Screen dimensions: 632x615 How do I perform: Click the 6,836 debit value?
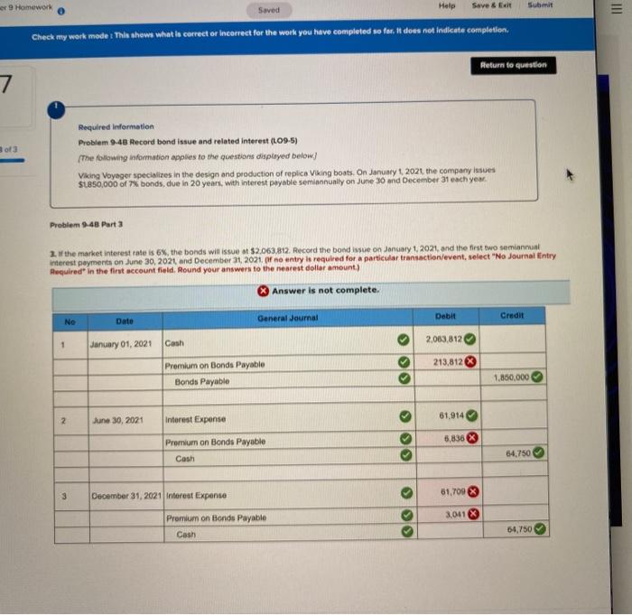point(454,438)
